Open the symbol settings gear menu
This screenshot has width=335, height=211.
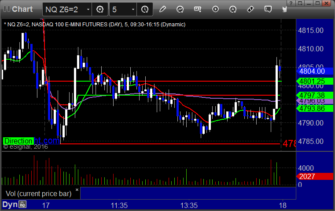click(x=100, y=9)
